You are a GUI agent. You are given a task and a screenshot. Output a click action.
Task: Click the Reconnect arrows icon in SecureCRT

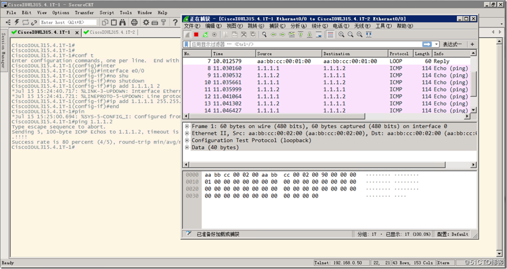pyautogui.click(x=26, y=22)
